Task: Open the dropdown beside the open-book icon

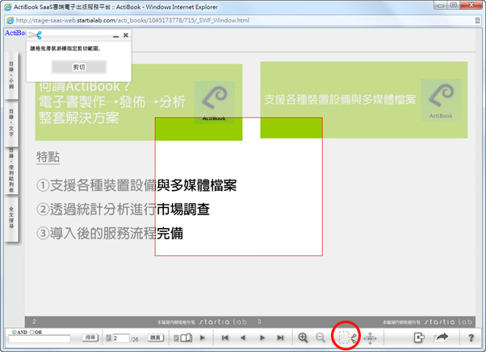Action: point(176,338)
